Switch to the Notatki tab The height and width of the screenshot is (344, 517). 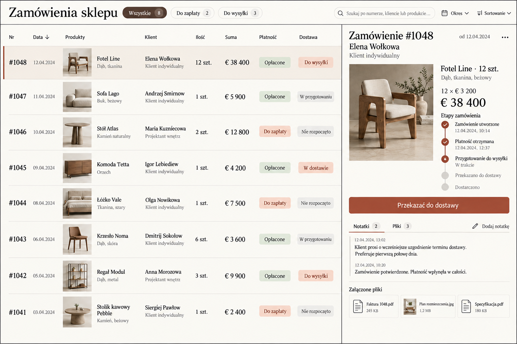367,226
